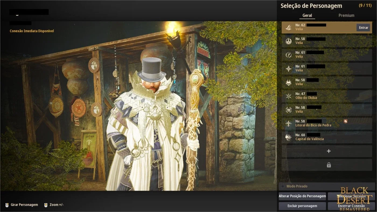
Task: Choose the class icon of the first Nv. 61 character
Action: (x=288, y=55)
